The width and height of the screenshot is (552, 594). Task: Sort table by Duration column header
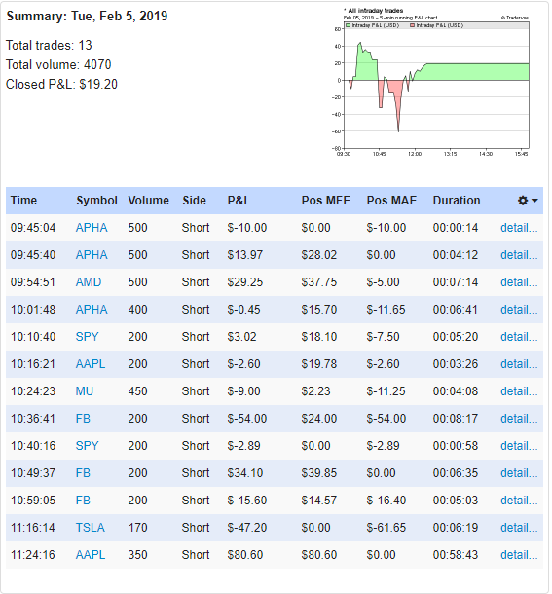(x=457, y=201)
